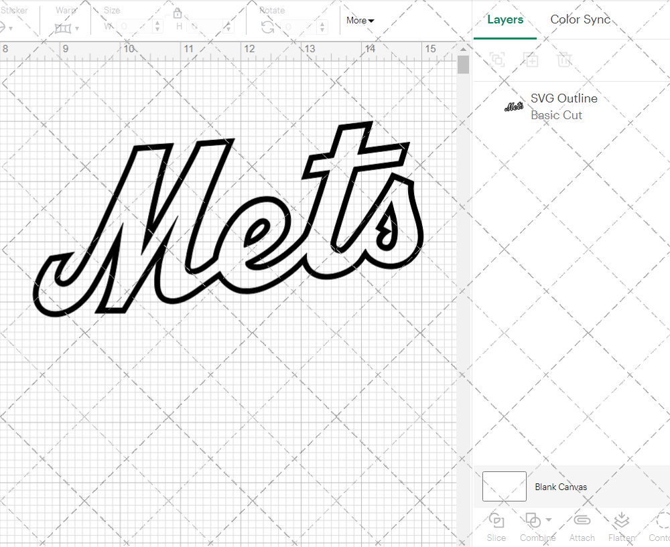Viewport: 670px width, 547px height.
Task: Click the Duplicate layer icon
Action: [531, 60]
